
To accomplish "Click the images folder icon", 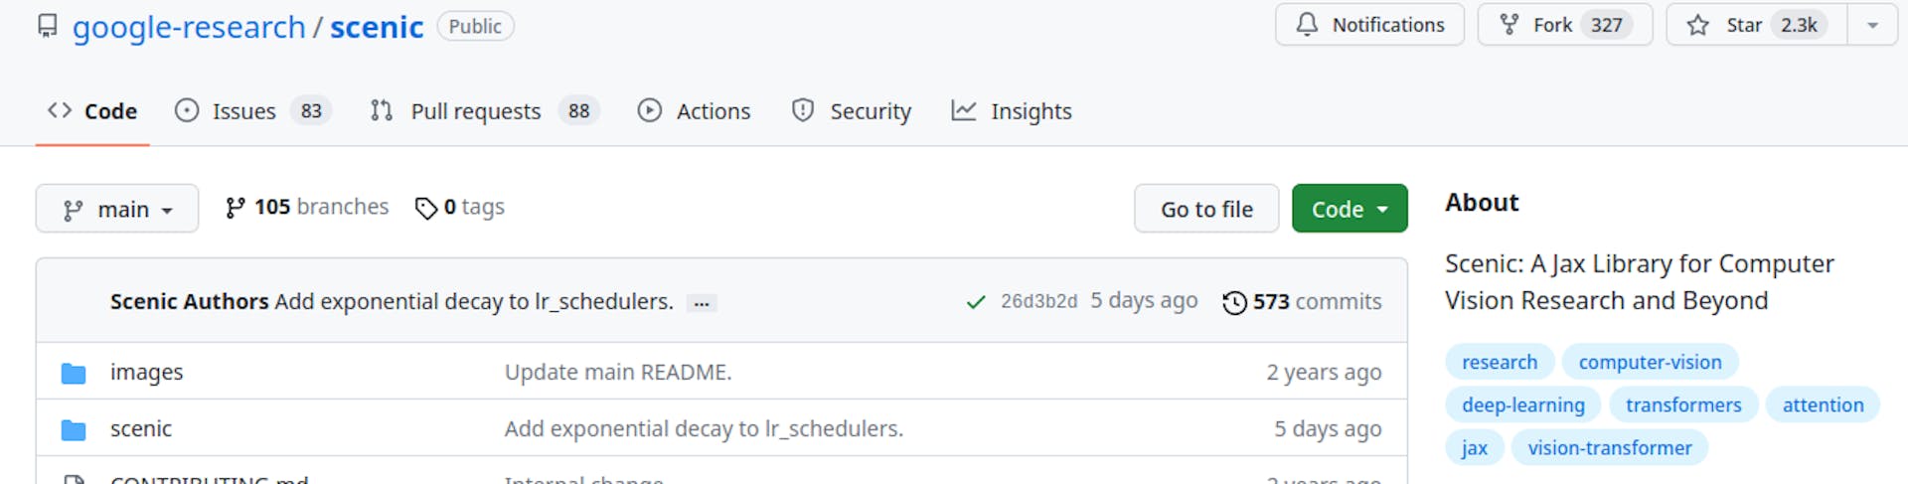I will click(74, 373).
